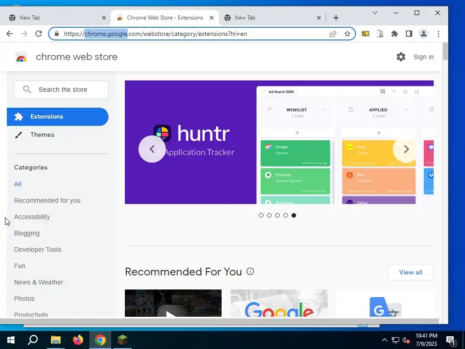Open the huntr Job Application Tracker banner
The width and height of the screenshot is (465, 349).
point(279,142)
